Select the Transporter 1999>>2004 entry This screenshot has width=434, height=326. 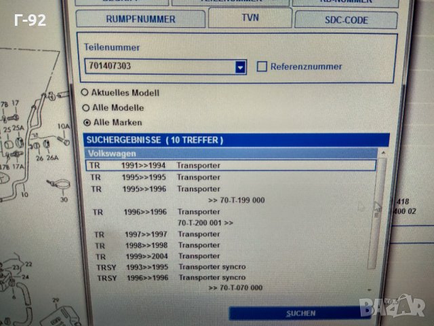231,257
